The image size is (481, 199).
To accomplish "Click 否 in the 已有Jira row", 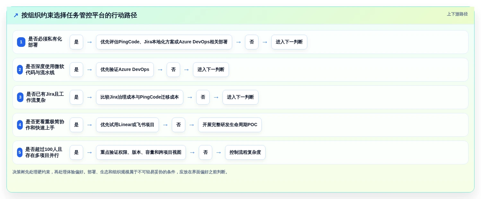I will coord(203,97).
